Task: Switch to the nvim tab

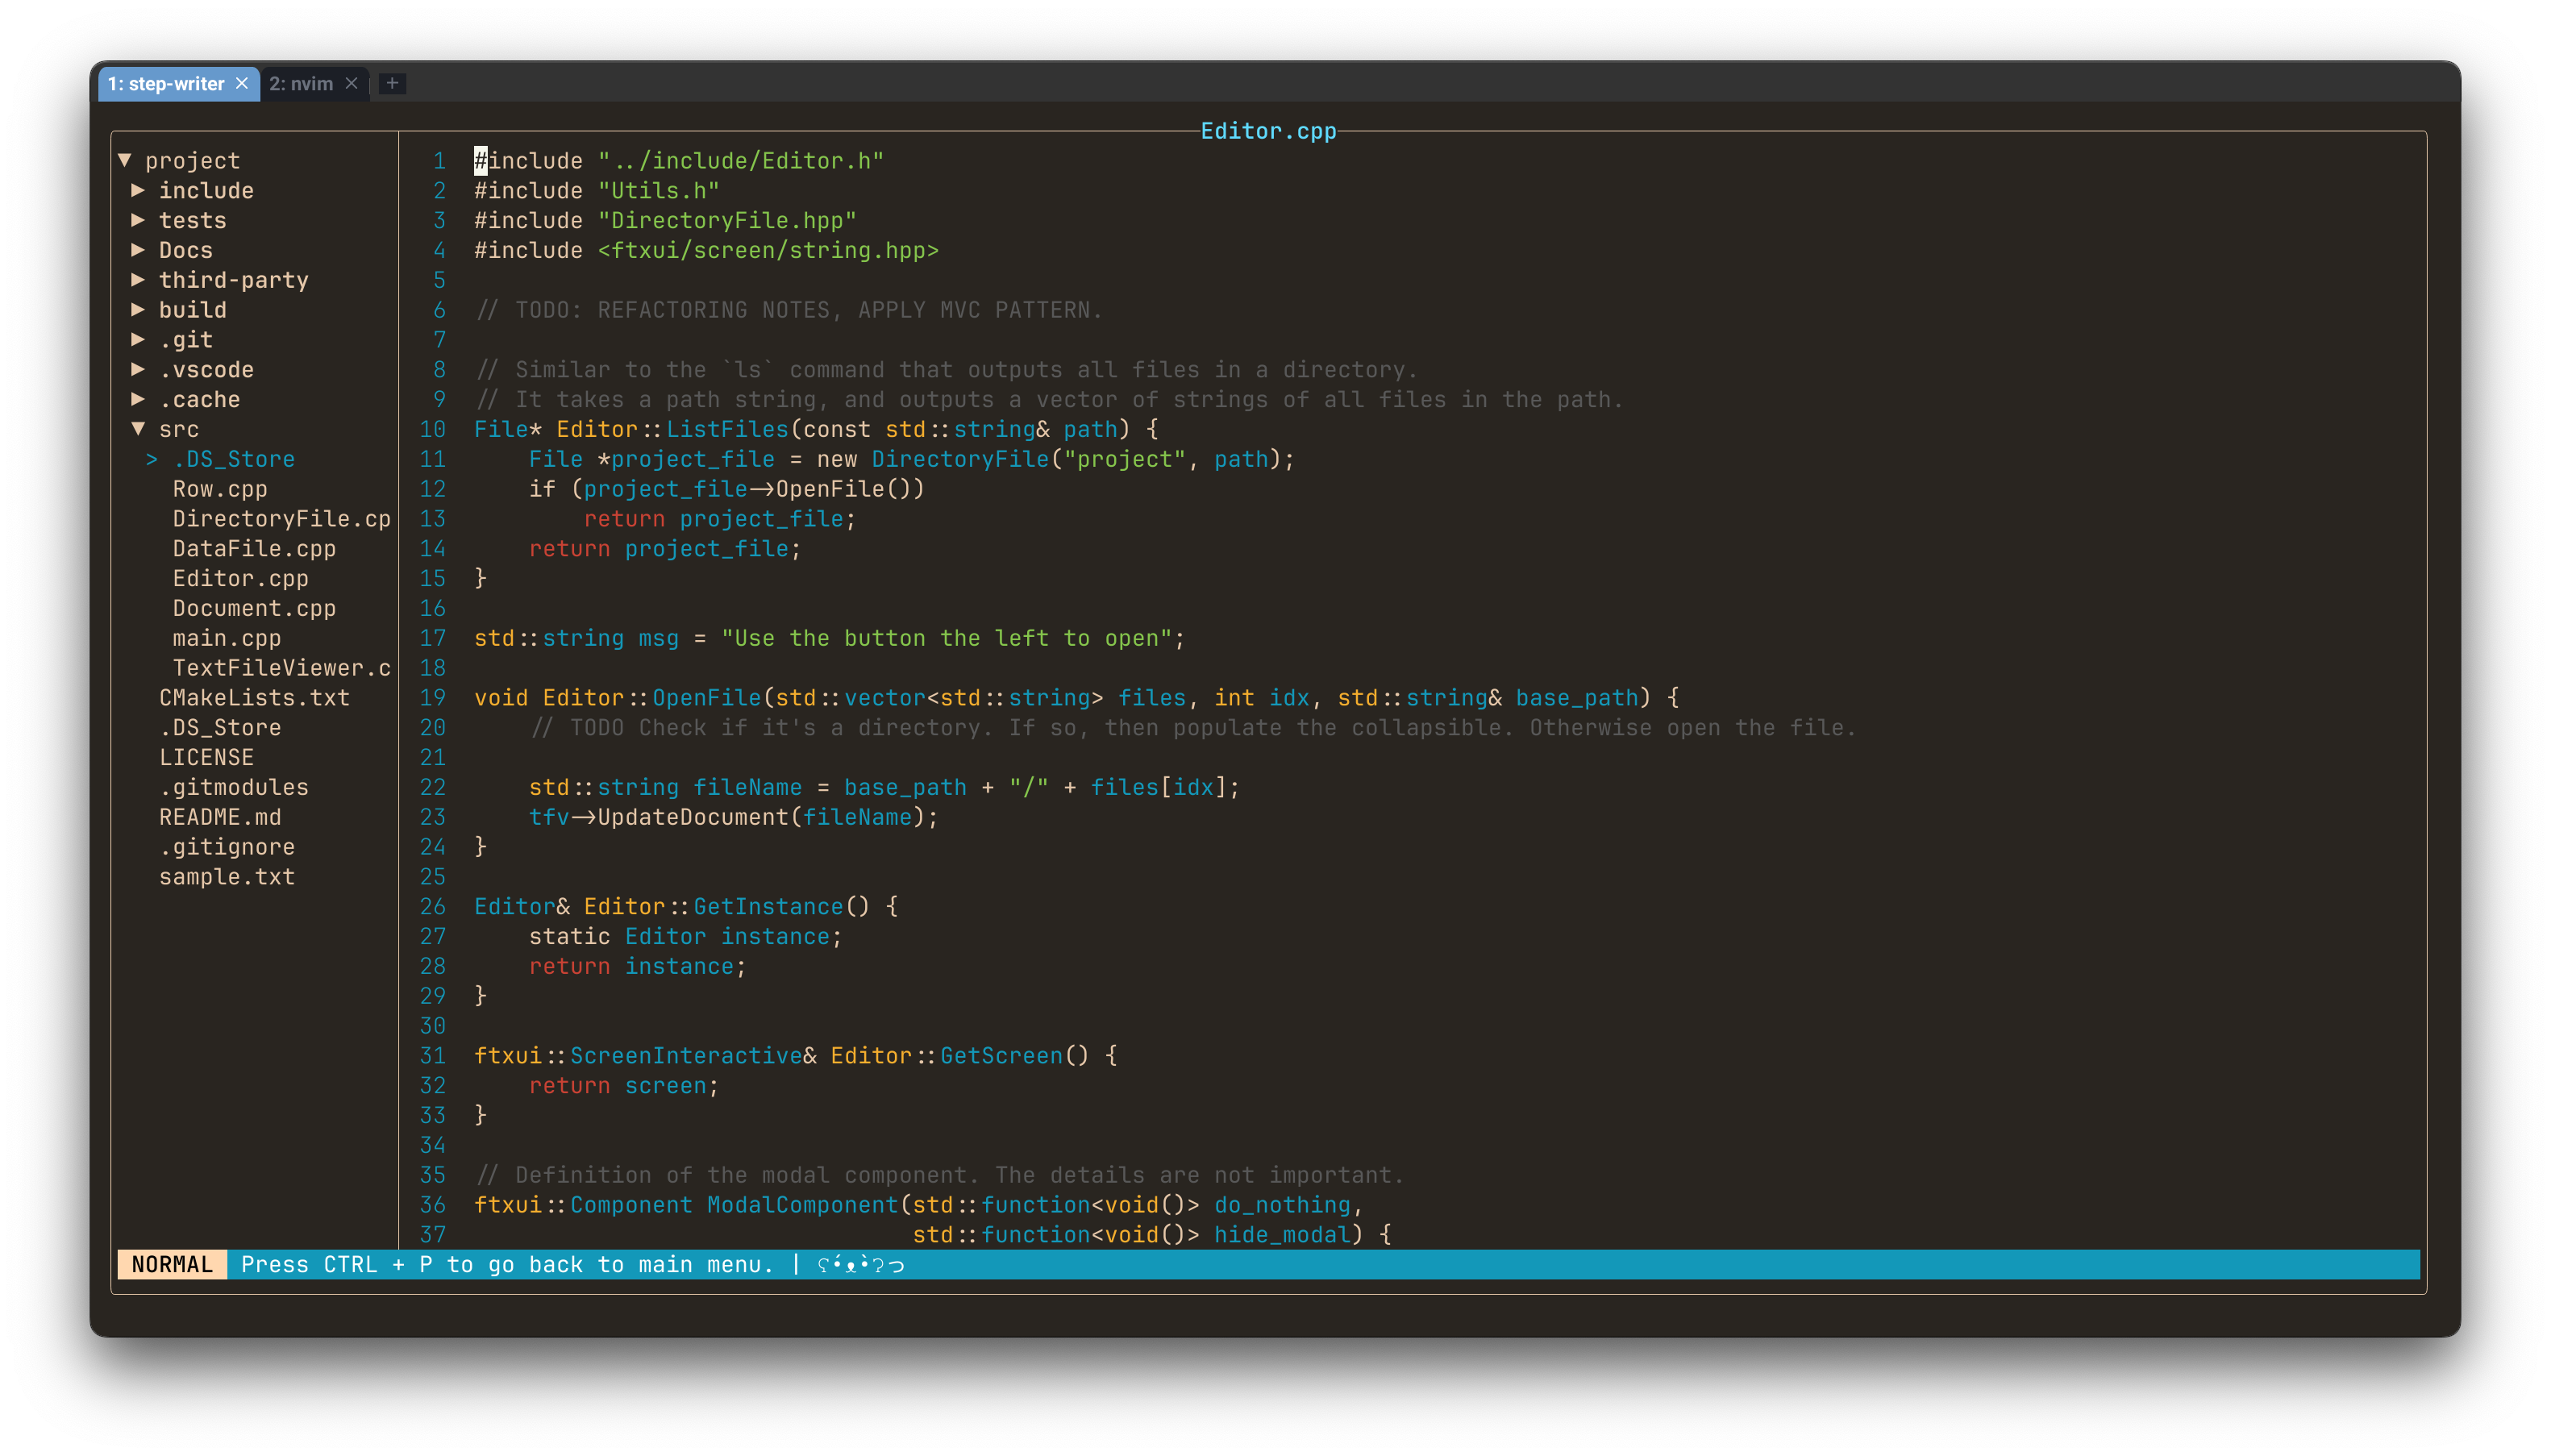Action: (301, 84)
